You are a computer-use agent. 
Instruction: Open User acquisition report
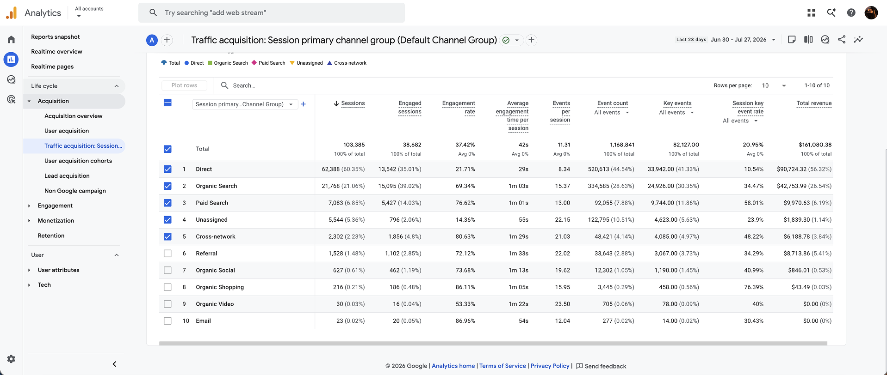[67, 131]
